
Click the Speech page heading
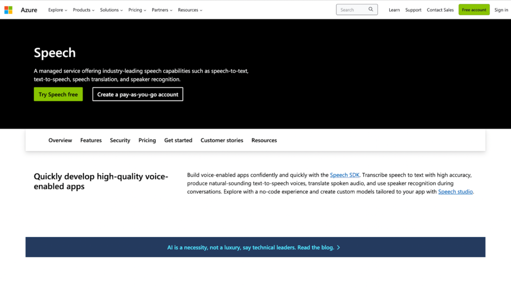[55, 53]
